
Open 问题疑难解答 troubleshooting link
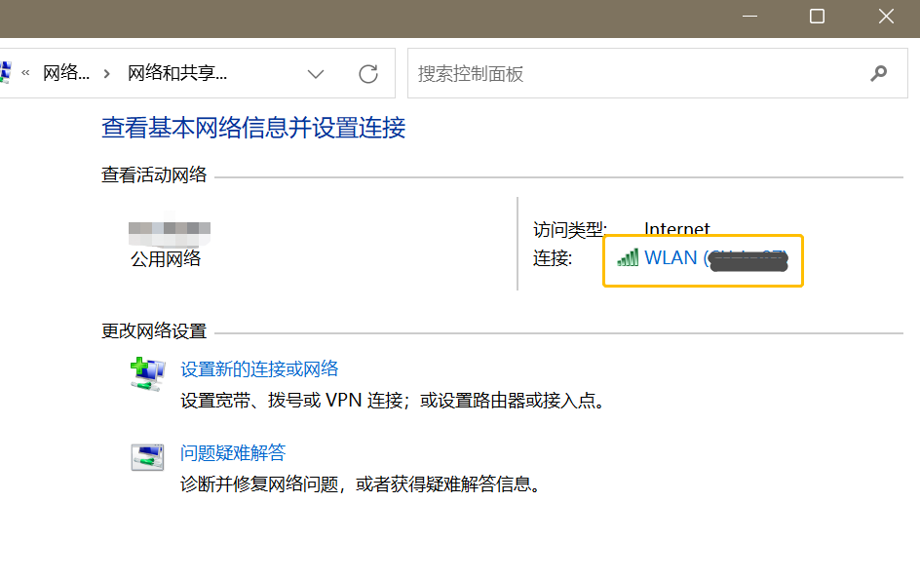click(232, 452)
